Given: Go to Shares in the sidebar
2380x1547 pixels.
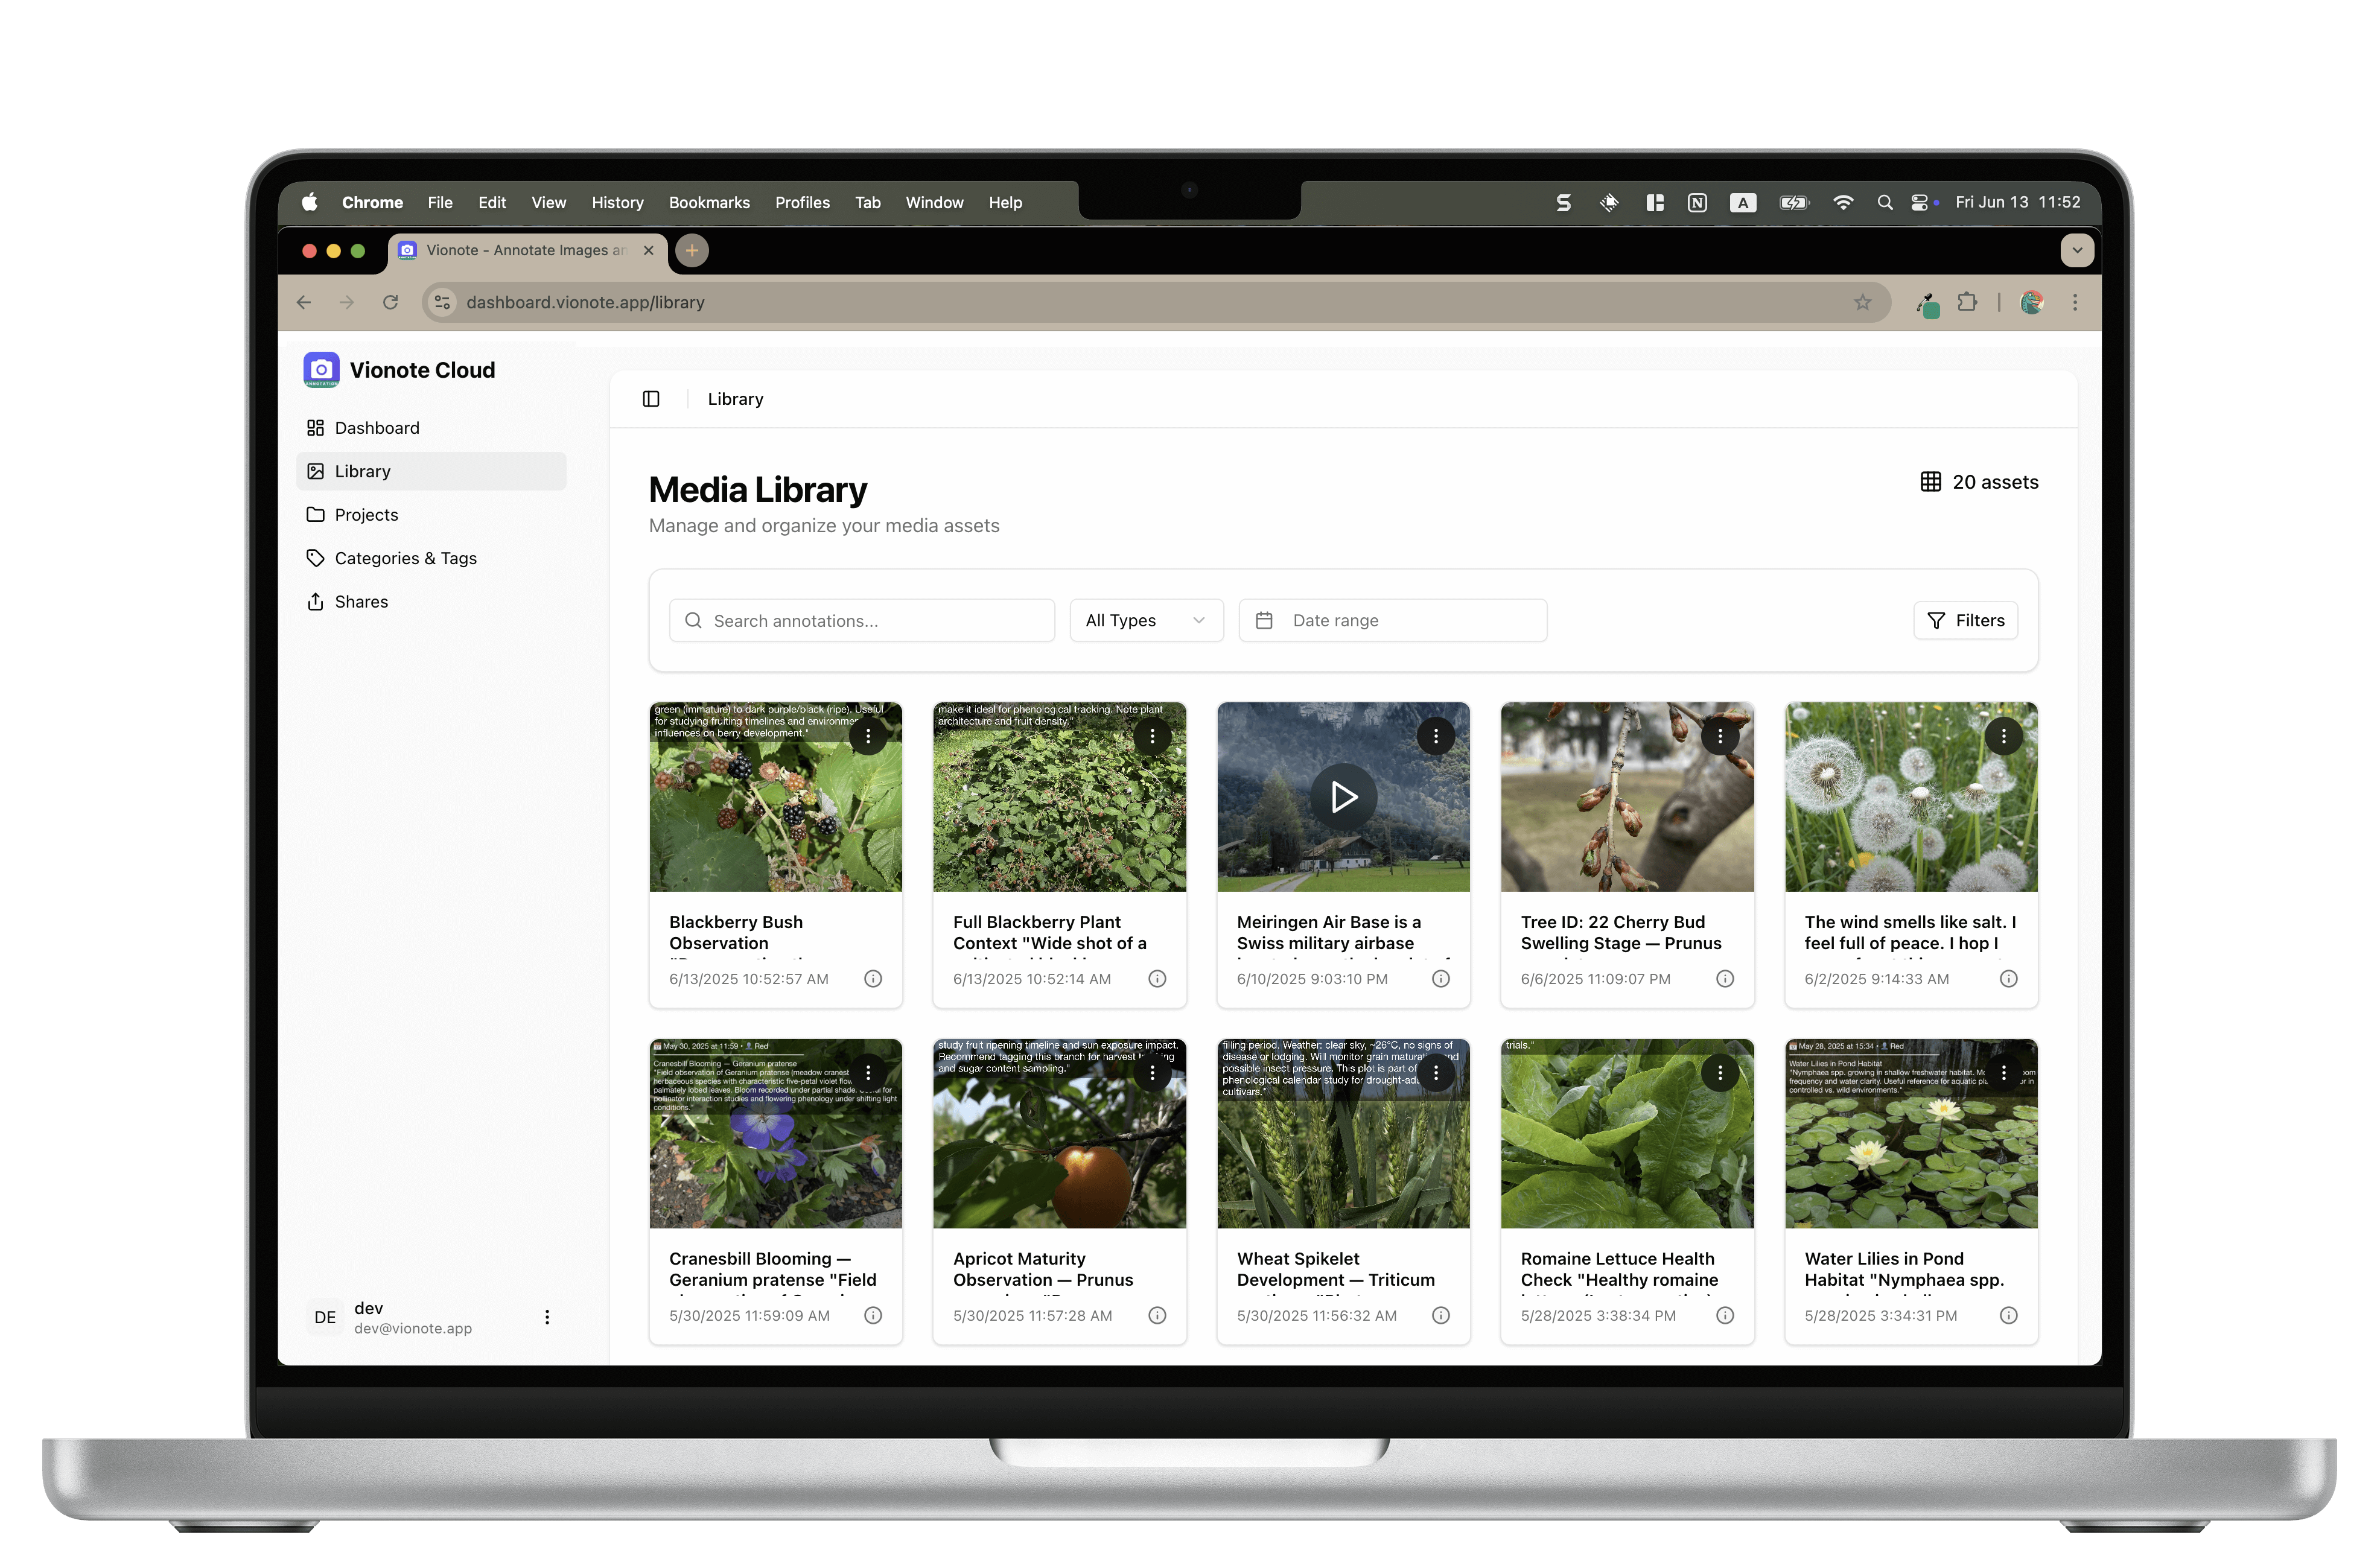Looking at the screenshot, I should 431,602.
